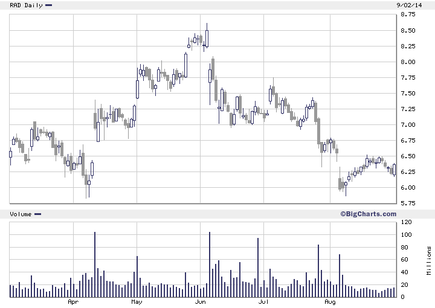Click the Jun month axis label
435x308 pixels.
coord(200,301)
